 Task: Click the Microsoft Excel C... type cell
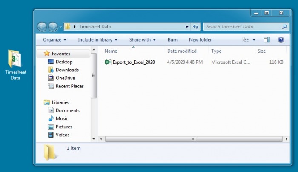tap(231, 62)
